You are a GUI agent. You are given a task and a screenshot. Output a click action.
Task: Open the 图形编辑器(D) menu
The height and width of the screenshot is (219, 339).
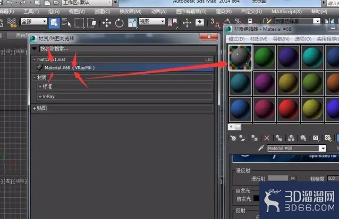(x=191, y=11)
